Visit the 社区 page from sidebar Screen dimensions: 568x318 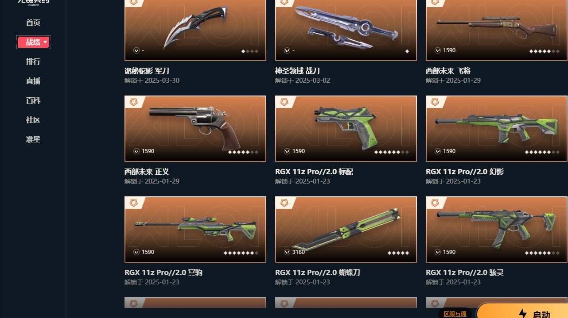pos(33,120)
